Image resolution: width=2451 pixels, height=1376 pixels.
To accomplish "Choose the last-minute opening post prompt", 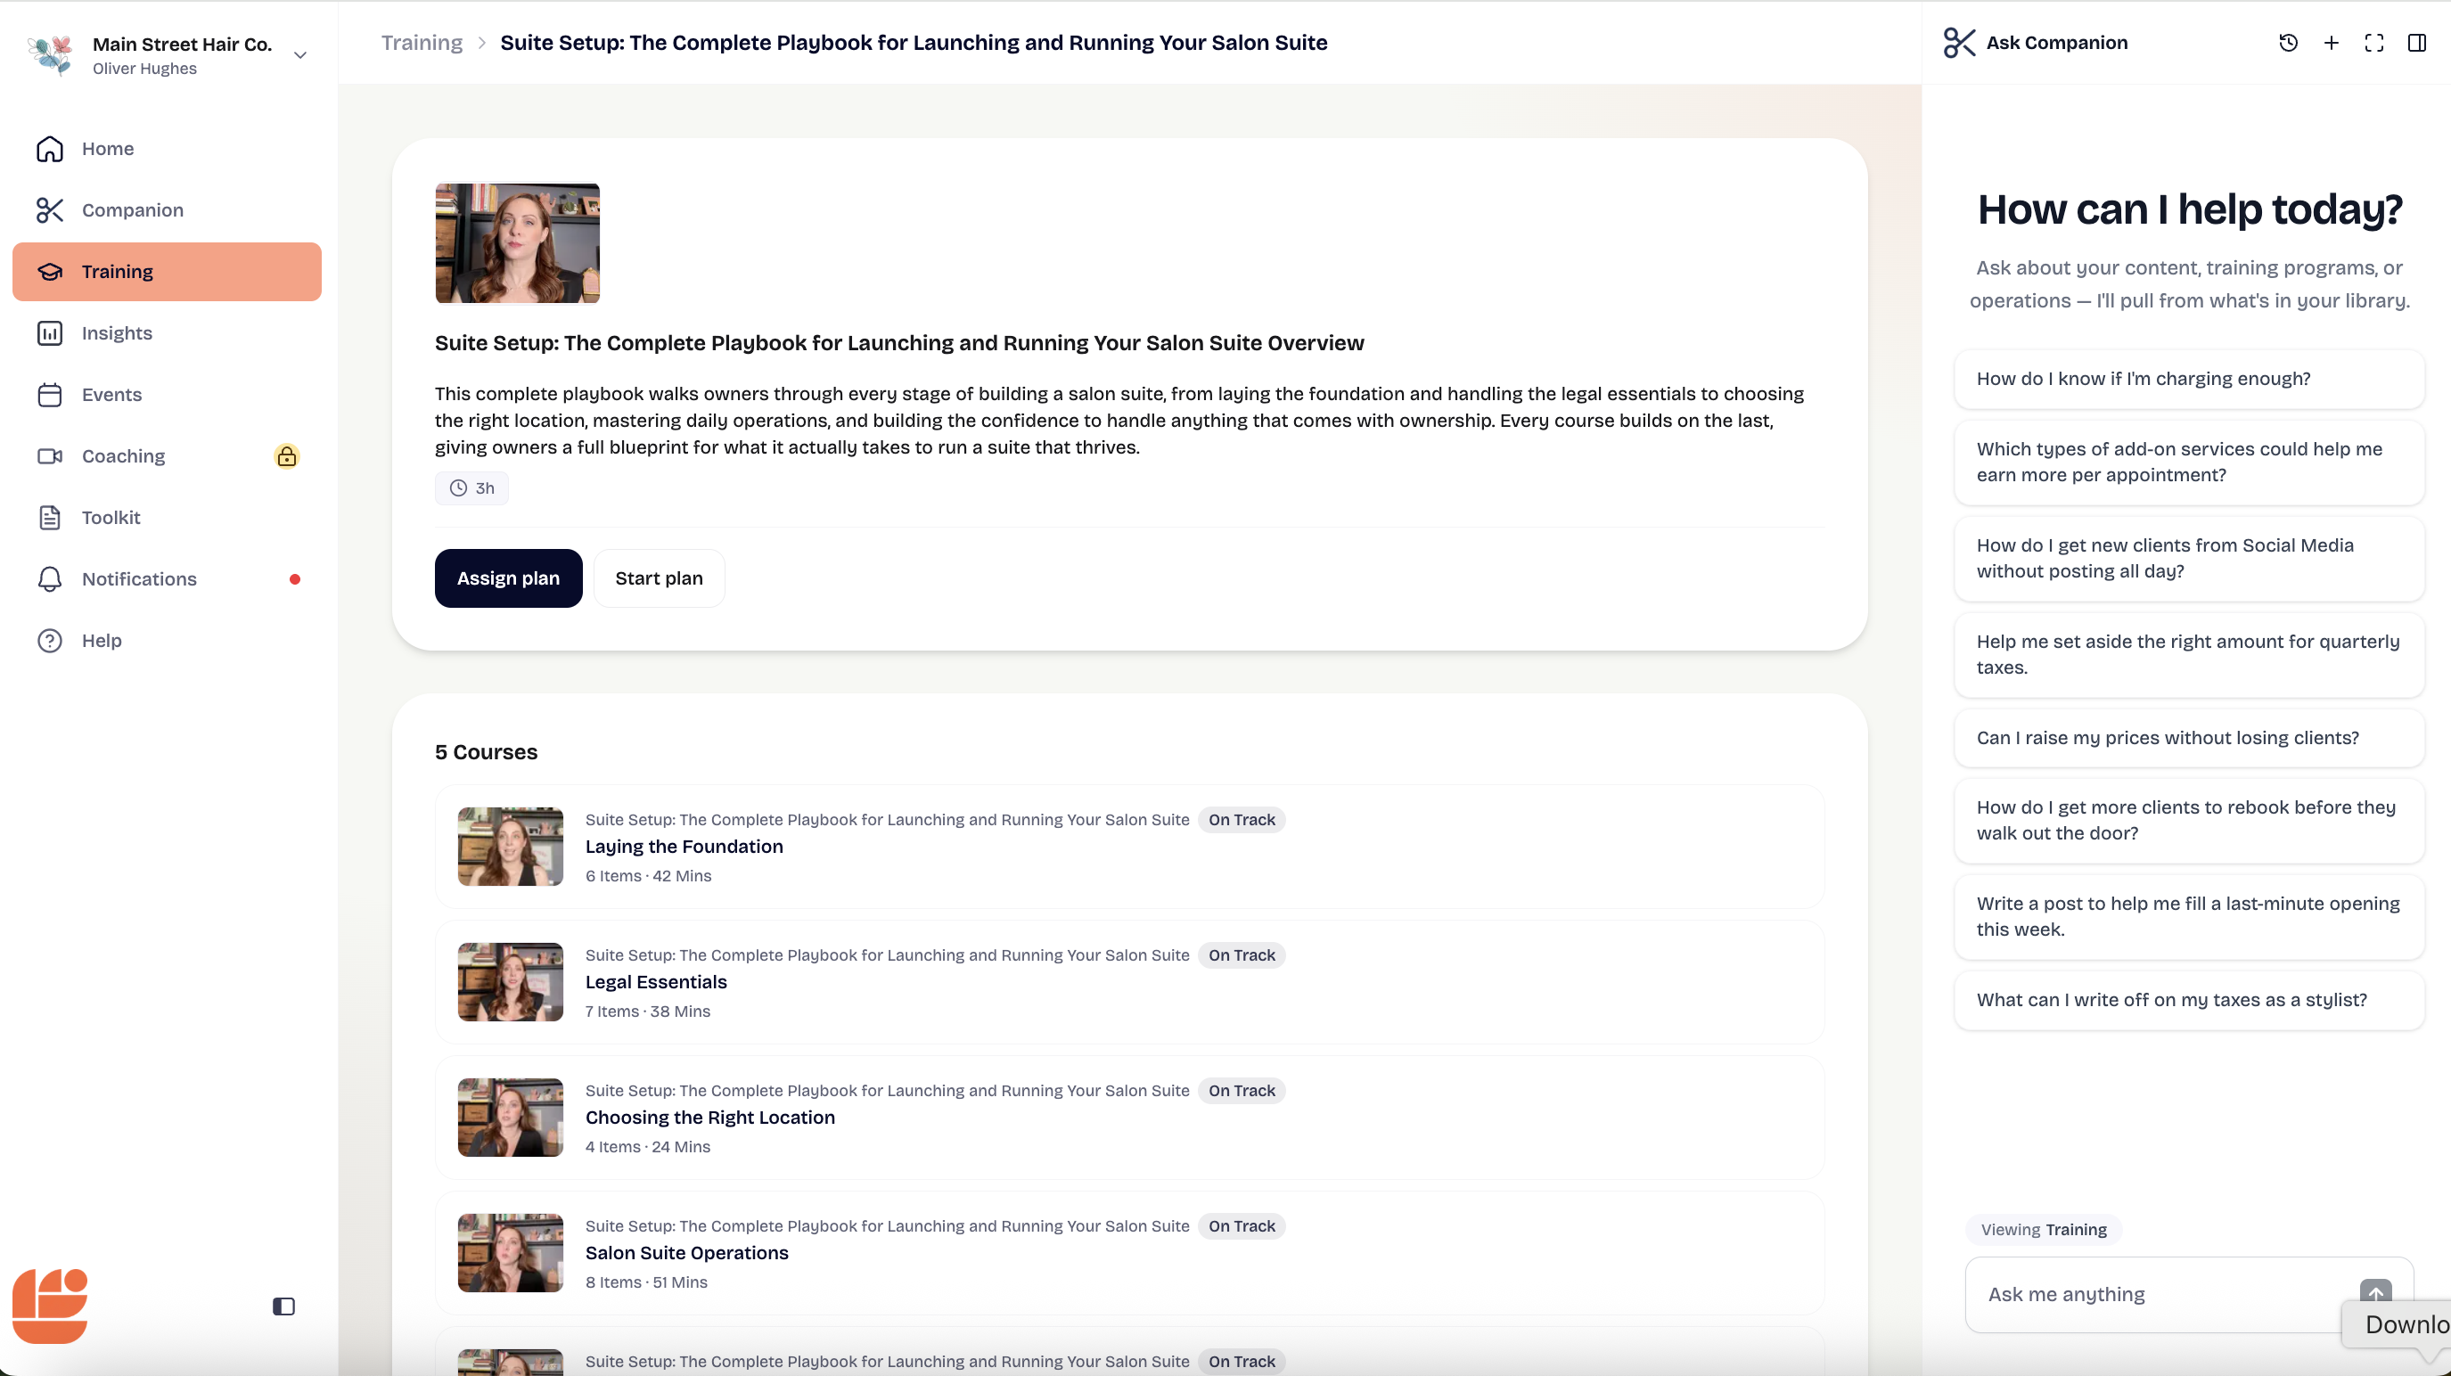I will pyautogui.click(x=2189, y=916).
